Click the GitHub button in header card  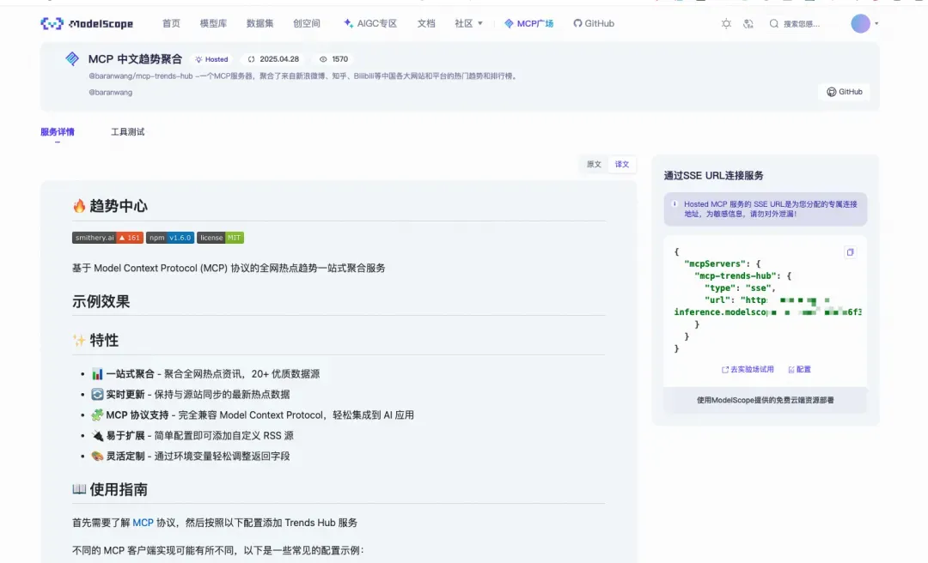pyautogui.click(x=845, y=92)
